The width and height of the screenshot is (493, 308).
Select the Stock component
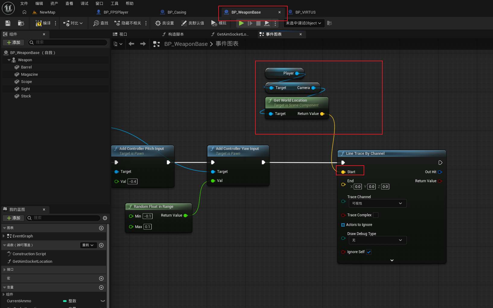(x=26, y=96)
